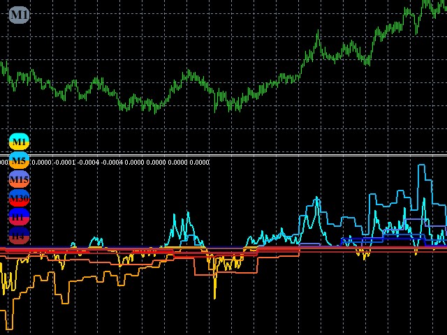Click the cyan peak near the right-center
Viewport: 447px width, 335px height.
tap(316, 201)
